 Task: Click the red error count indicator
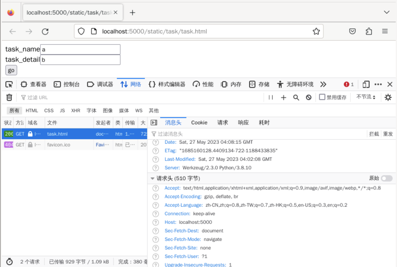pos(349,85)
